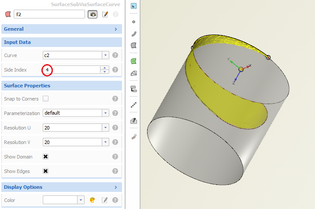Screen dimensions: 315x209
Task: Toggle the eye visibility button for f2
Action: [93, 14]
